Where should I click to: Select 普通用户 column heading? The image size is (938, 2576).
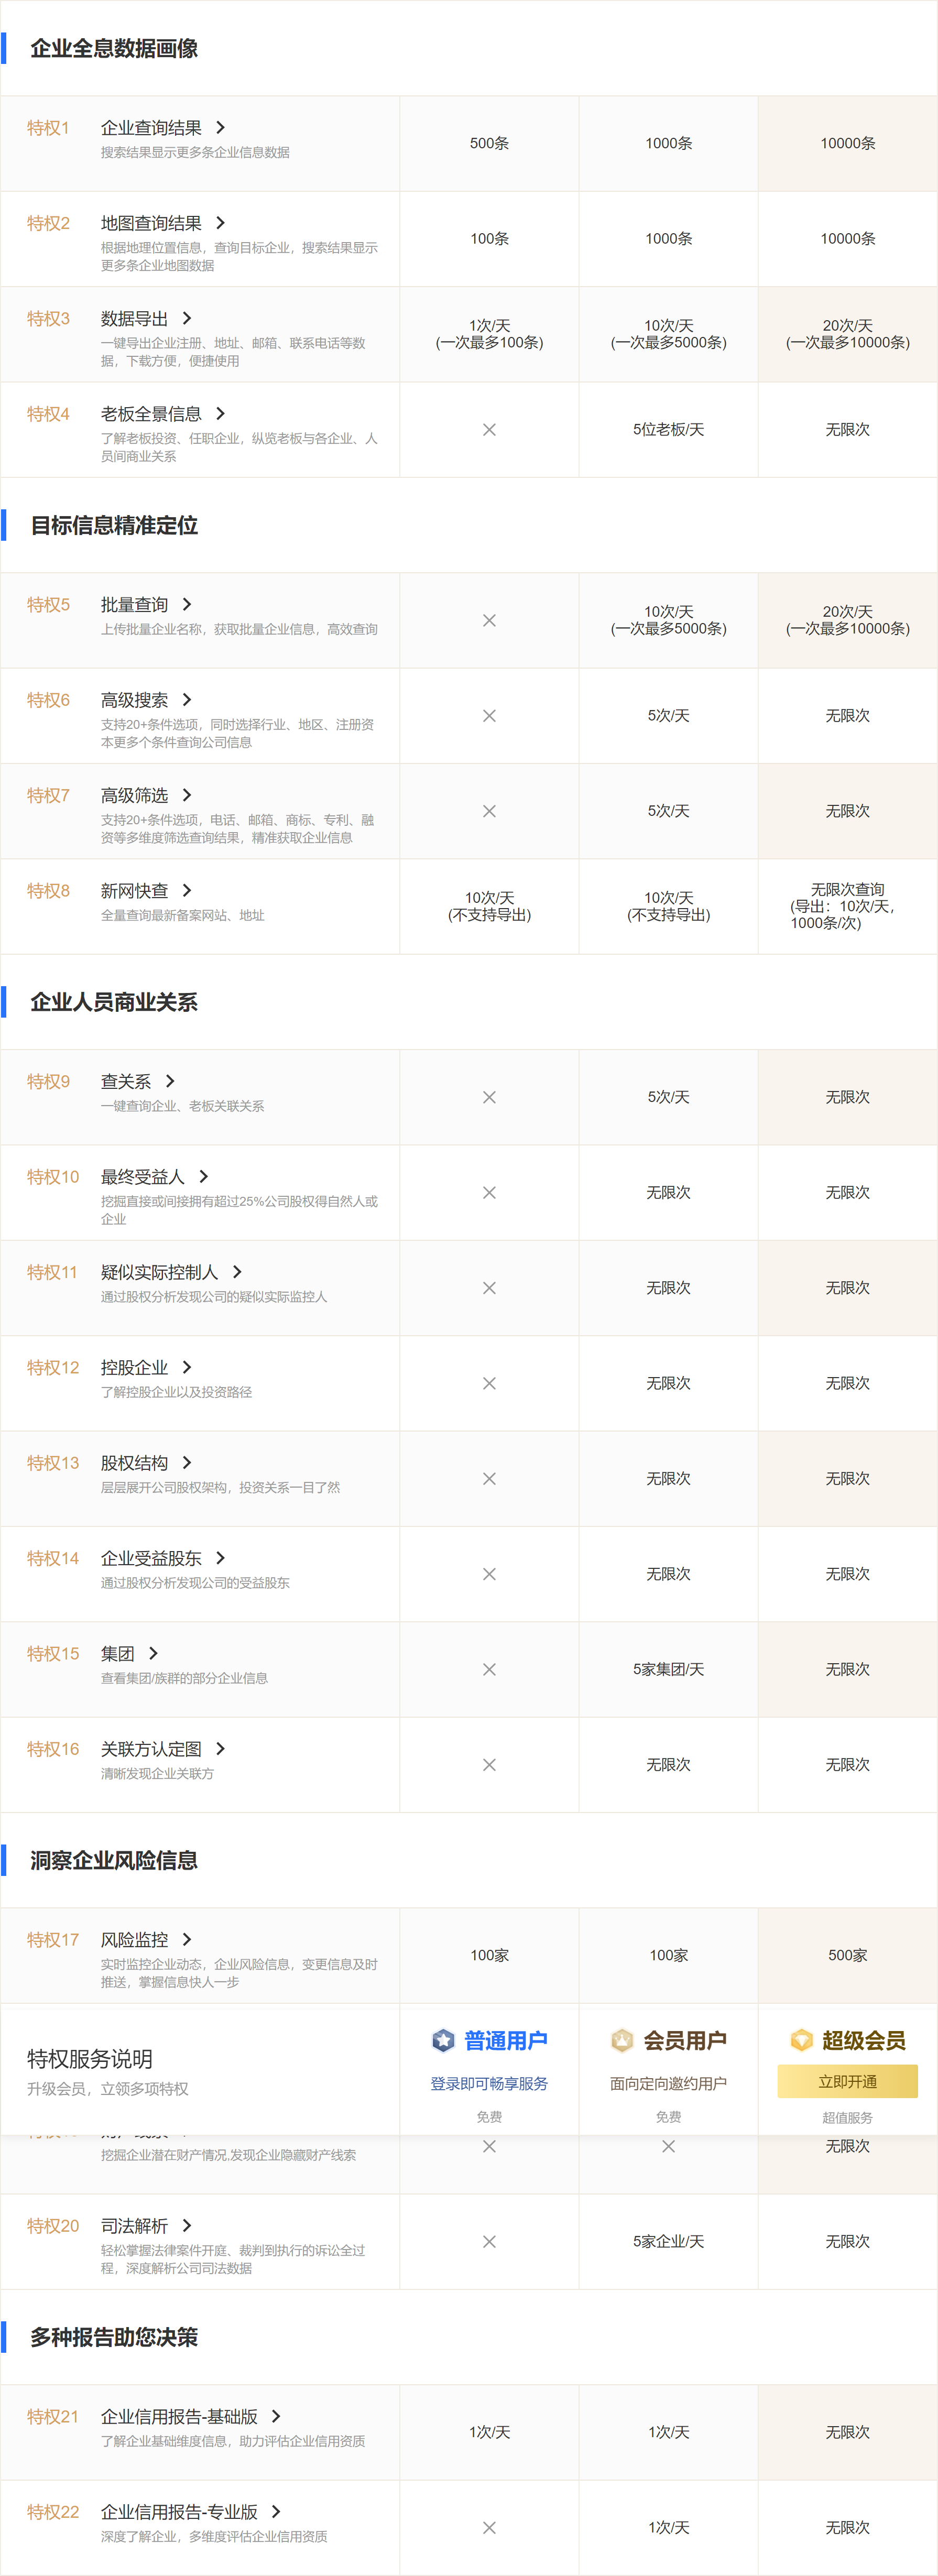click(505, 2041)
